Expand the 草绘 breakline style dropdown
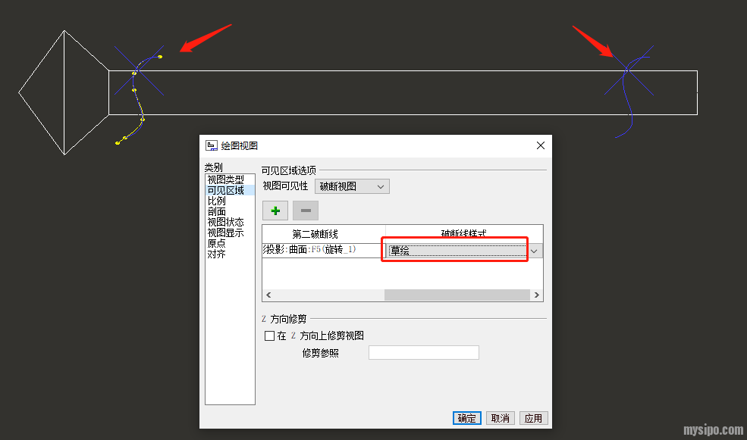747x440 pixels. click(x=535, y=251)
